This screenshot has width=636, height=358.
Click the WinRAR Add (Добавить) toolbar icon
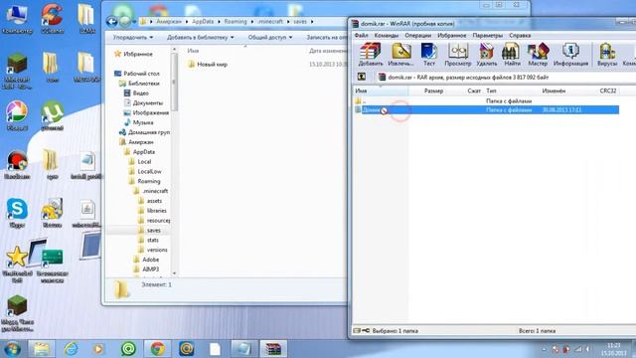[370, 55]
